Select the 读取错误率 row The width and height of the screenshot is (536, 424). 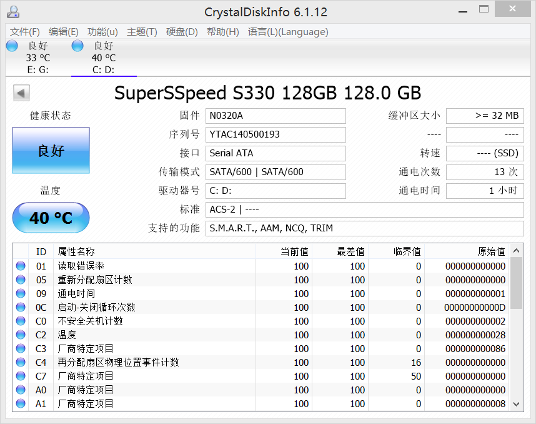point(261,266)
